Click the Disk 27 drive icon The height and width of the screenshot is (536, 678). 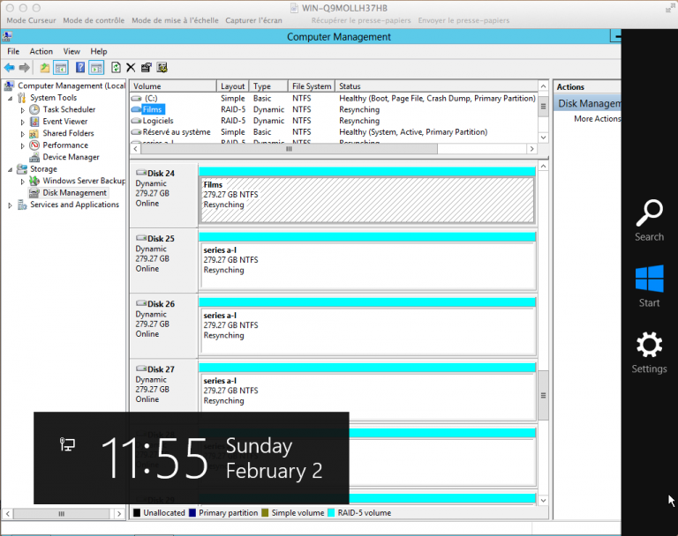141,368
